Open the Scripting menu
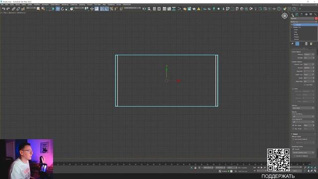318x179 pixels. (x=82, y=4)
